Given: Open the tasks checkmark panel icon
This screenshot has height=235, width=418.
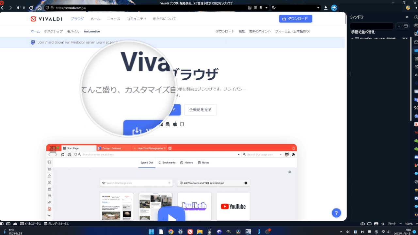Looking at the screenshot, I should (416, 67).
